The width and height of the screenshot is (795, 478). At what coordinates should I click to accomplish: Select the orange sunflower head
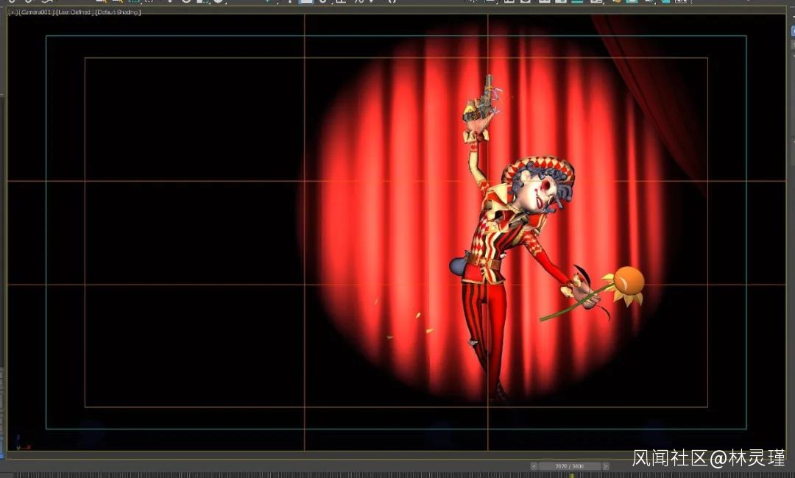click(x=628, y=282)
